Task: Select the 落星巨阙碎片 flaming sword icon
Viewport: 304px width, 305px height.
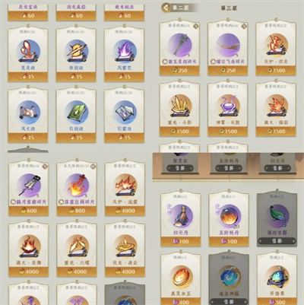Action: pyautogui.click(x=77, y=186)
